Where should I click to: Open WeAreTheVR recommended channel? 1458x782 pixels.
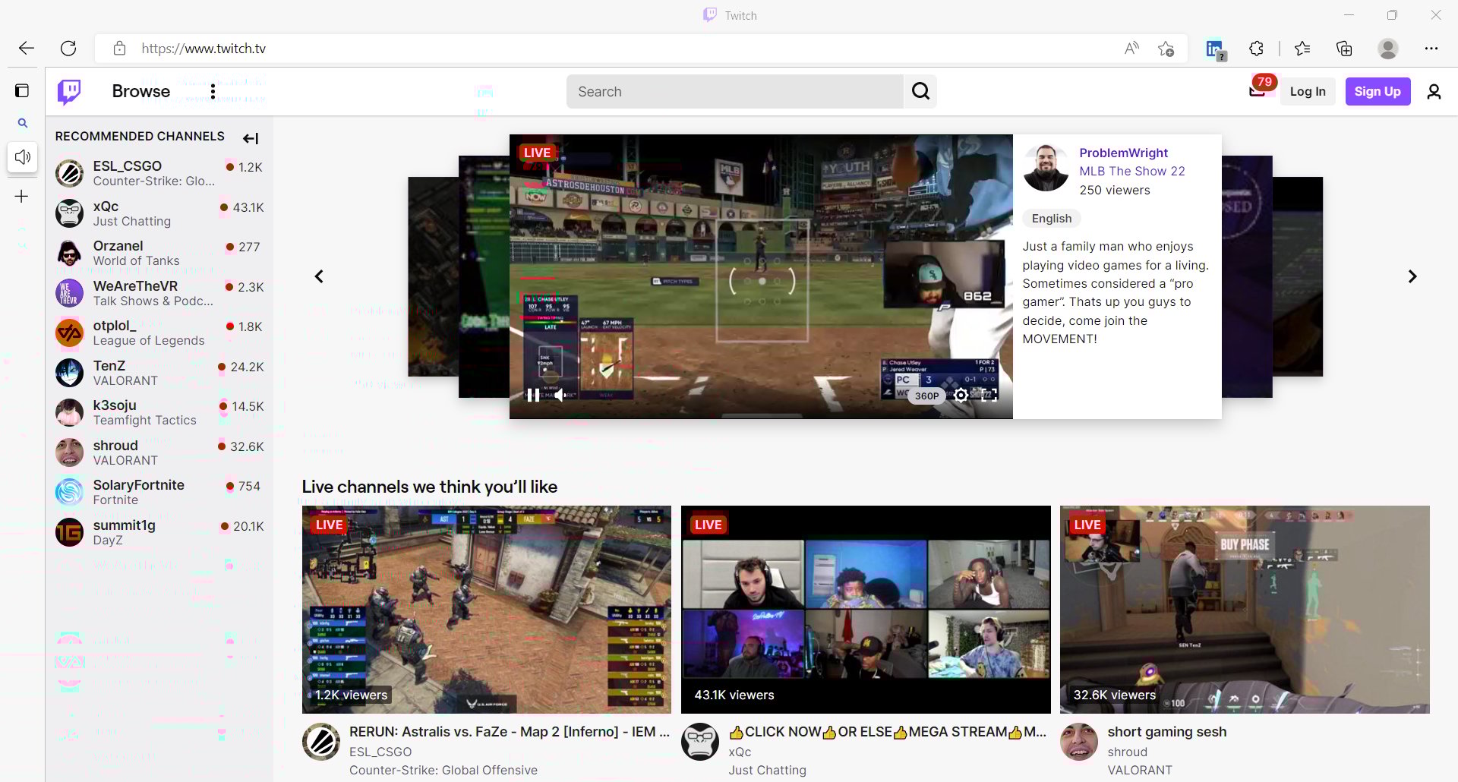coord(159,293)
